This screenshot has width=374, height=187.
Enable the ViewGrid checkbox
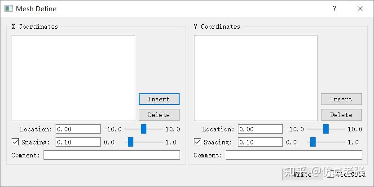coord(330,174)
